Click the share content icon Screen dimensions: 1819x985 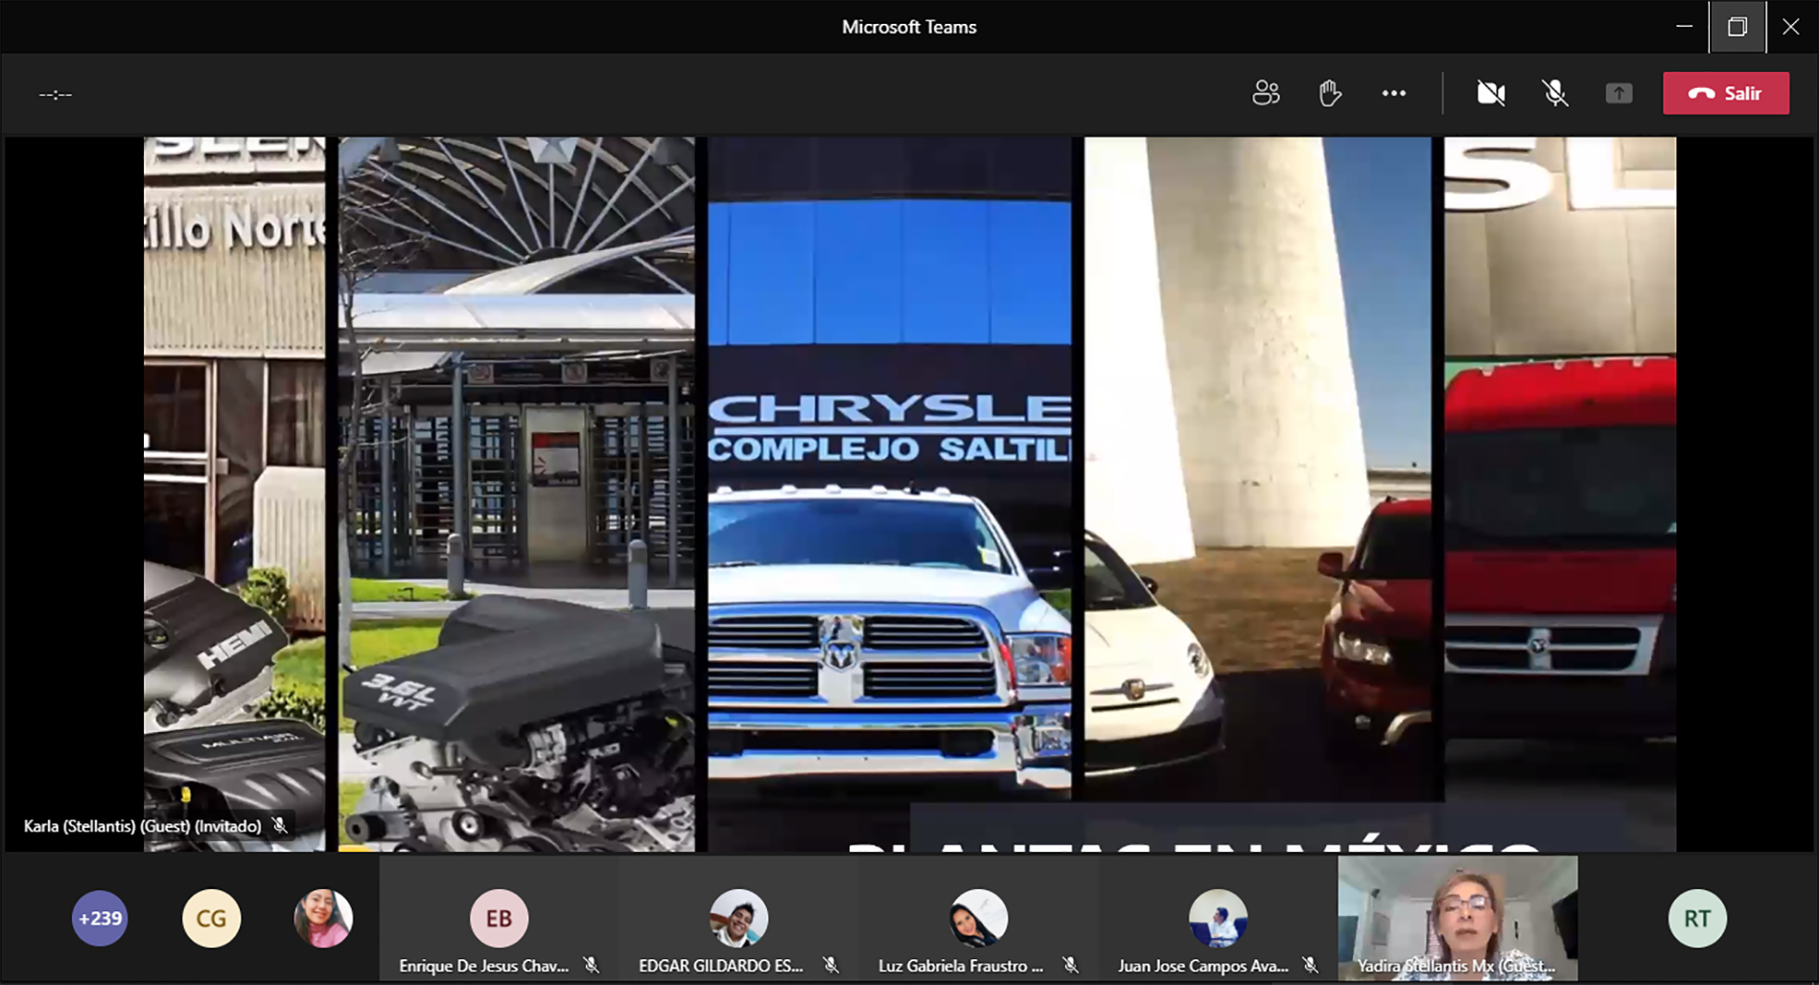point(1619,93)
